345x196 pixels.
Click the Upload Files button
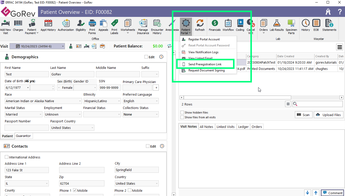click(329, 115)
